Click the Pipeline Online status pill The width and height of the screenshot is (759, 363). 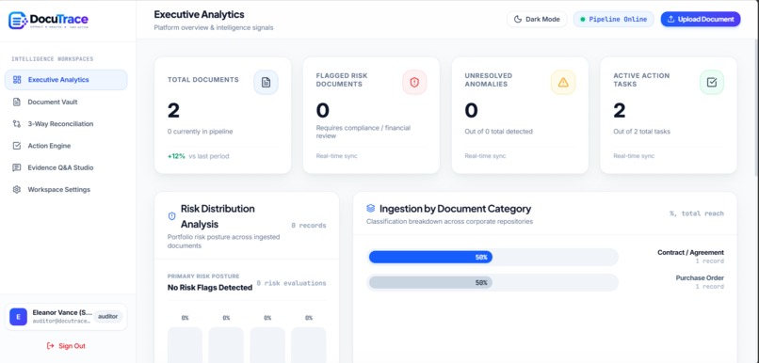click(613, 20)
